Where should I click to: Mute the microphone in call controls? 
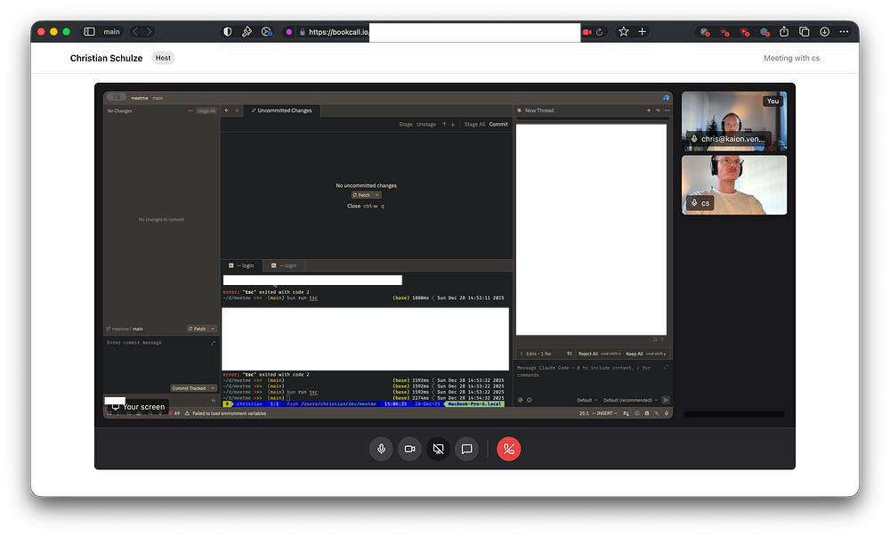(381, 449)
